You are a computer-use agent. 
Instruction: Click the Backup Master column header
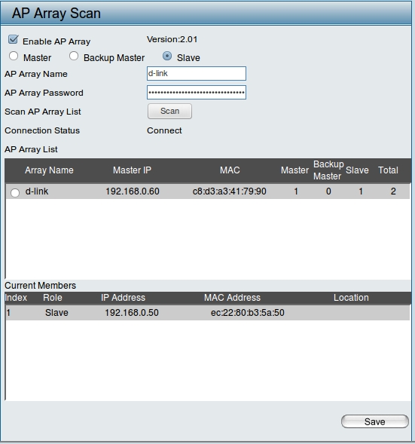328,170
